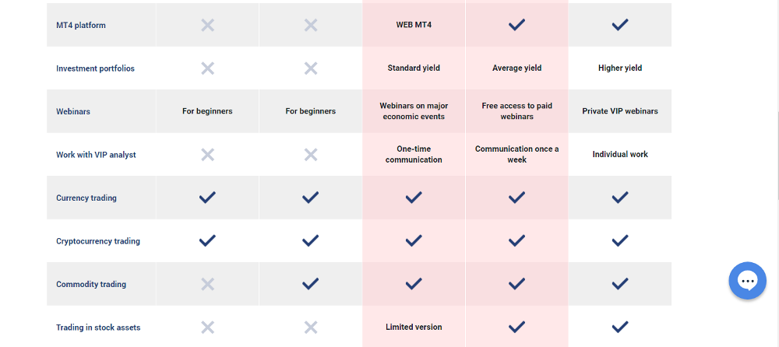Click the MT4 platform row label
The height and width of the screenshot is (347, 779).
coord(81,26)
